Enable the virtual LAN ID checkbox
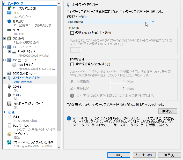Image resolution: width=183 pixels, height=160 pixels. [x=72, y=33]
